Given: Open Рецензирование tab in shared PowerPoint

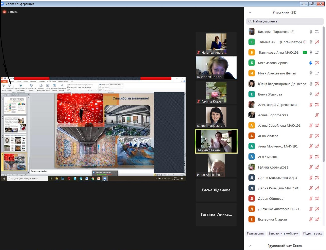Looking at the screenshot, I should 63,81.
